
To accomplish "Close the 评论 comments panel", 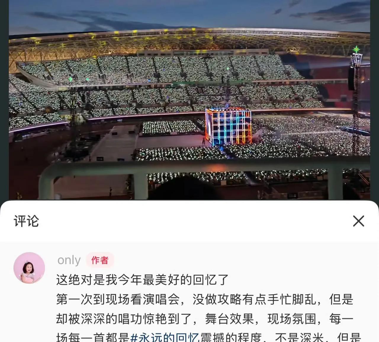I will [358, 221].
